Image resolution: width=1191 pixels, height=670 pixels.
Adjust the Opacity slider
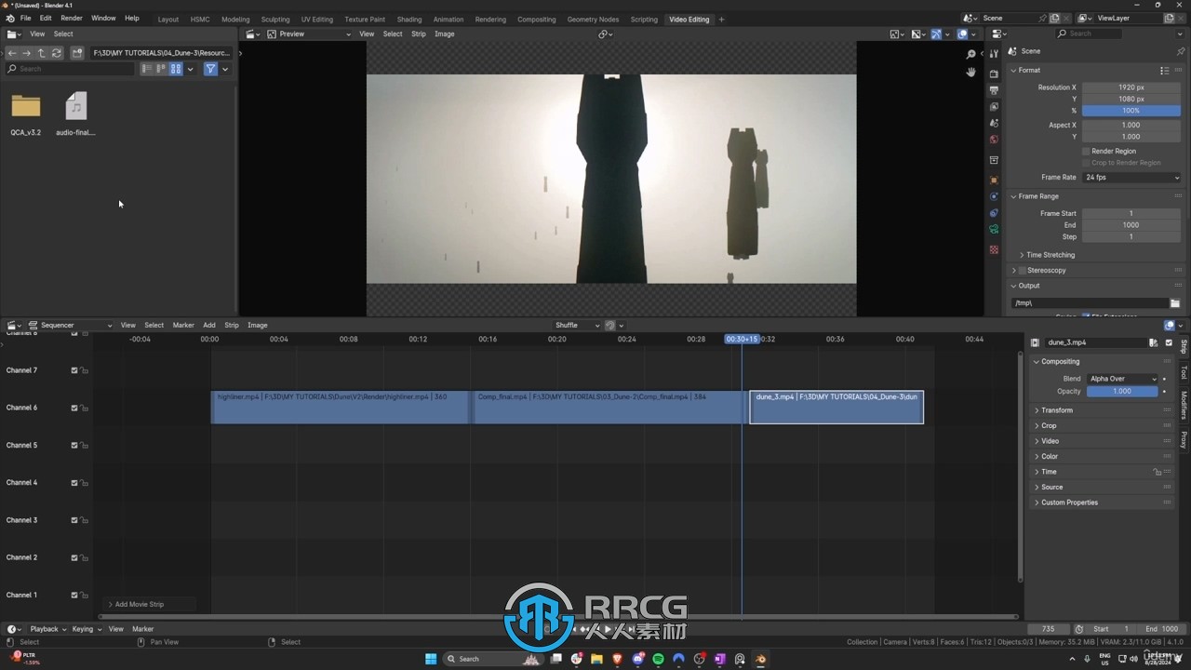[1123, 391]
